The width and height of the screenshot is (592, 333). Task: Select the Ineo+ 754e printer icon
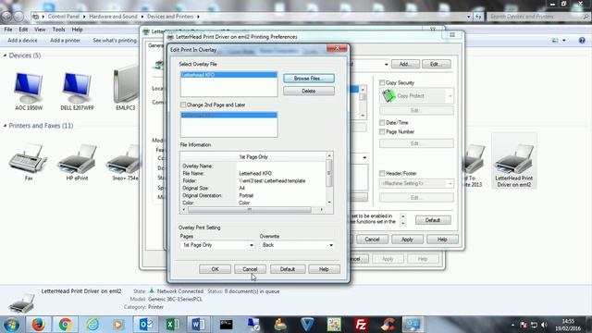click(x=125, y=162)
